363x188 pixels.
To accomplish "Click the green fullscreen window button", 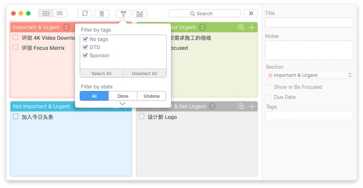I will [x=28, y=14].
